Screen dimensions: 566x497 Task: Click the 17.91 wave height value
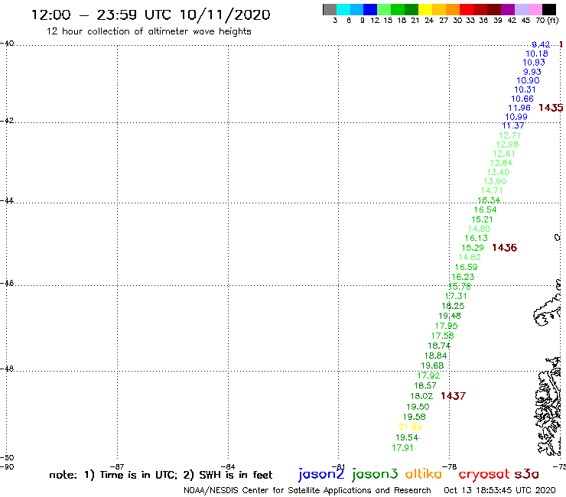pos(402,448)
